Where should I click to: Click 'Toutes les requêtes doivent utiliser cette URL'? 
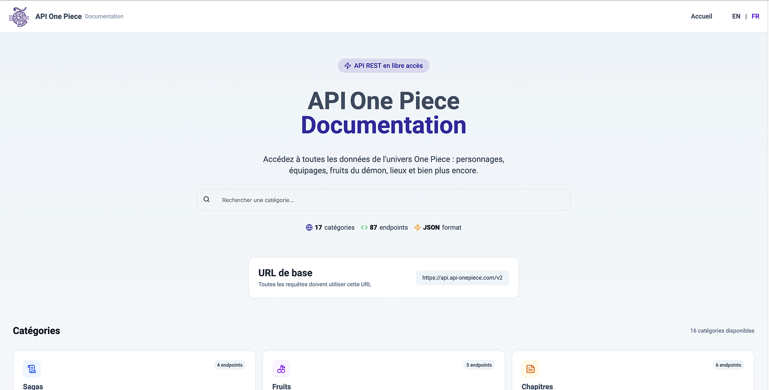point(315,284)
